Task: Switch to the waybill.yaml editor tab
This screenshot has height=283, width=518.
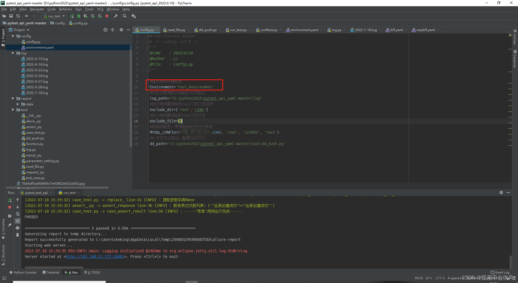Action: [425, 30]
